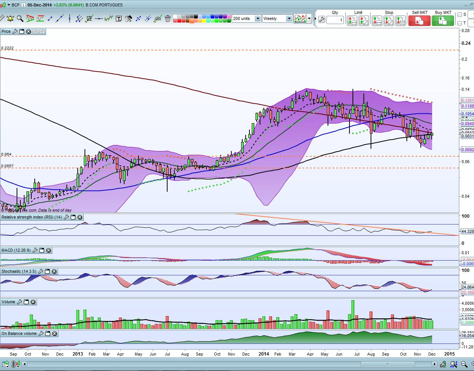Open the drawing tools hammer and wrench settings

(128, 18)
